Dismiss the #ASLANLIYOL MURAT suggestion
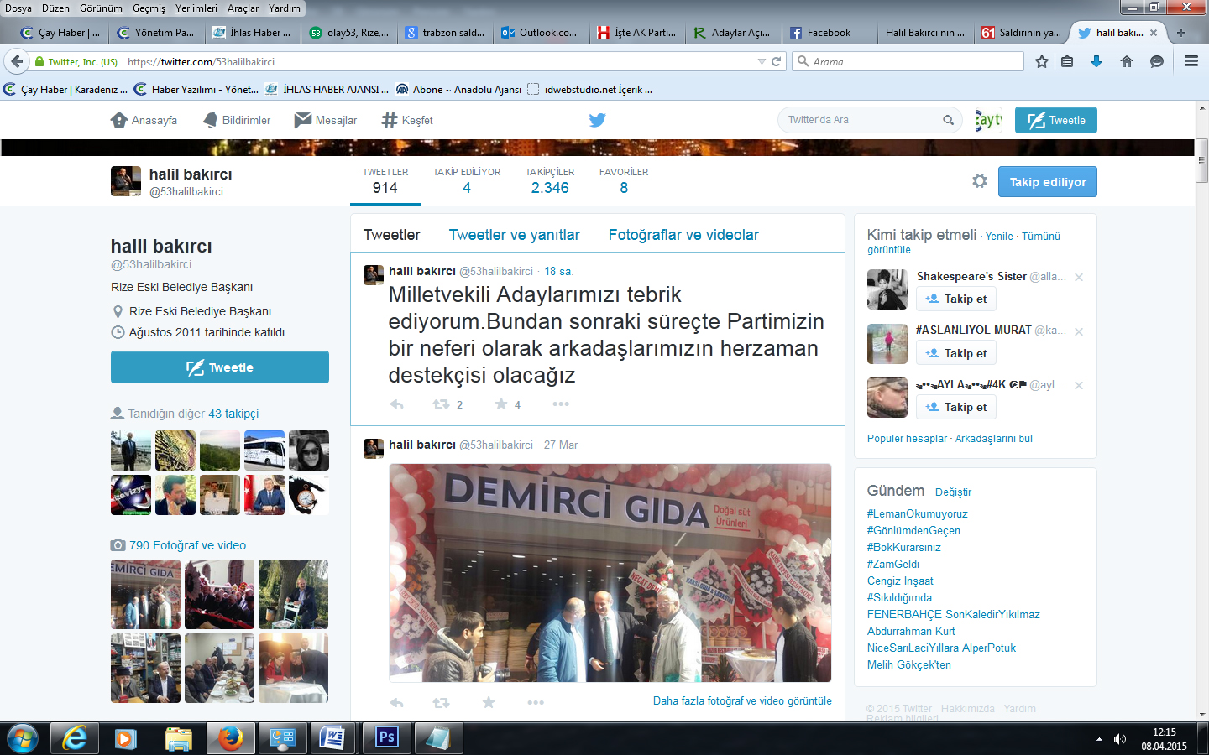The image size is (1209, 755). [x=1079, y=331]
